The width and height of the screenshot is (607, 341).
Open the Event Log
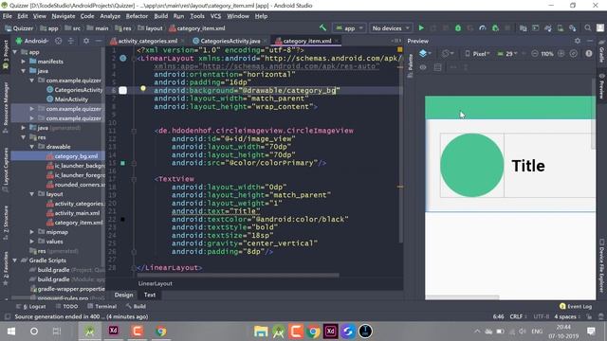[576, 306]
